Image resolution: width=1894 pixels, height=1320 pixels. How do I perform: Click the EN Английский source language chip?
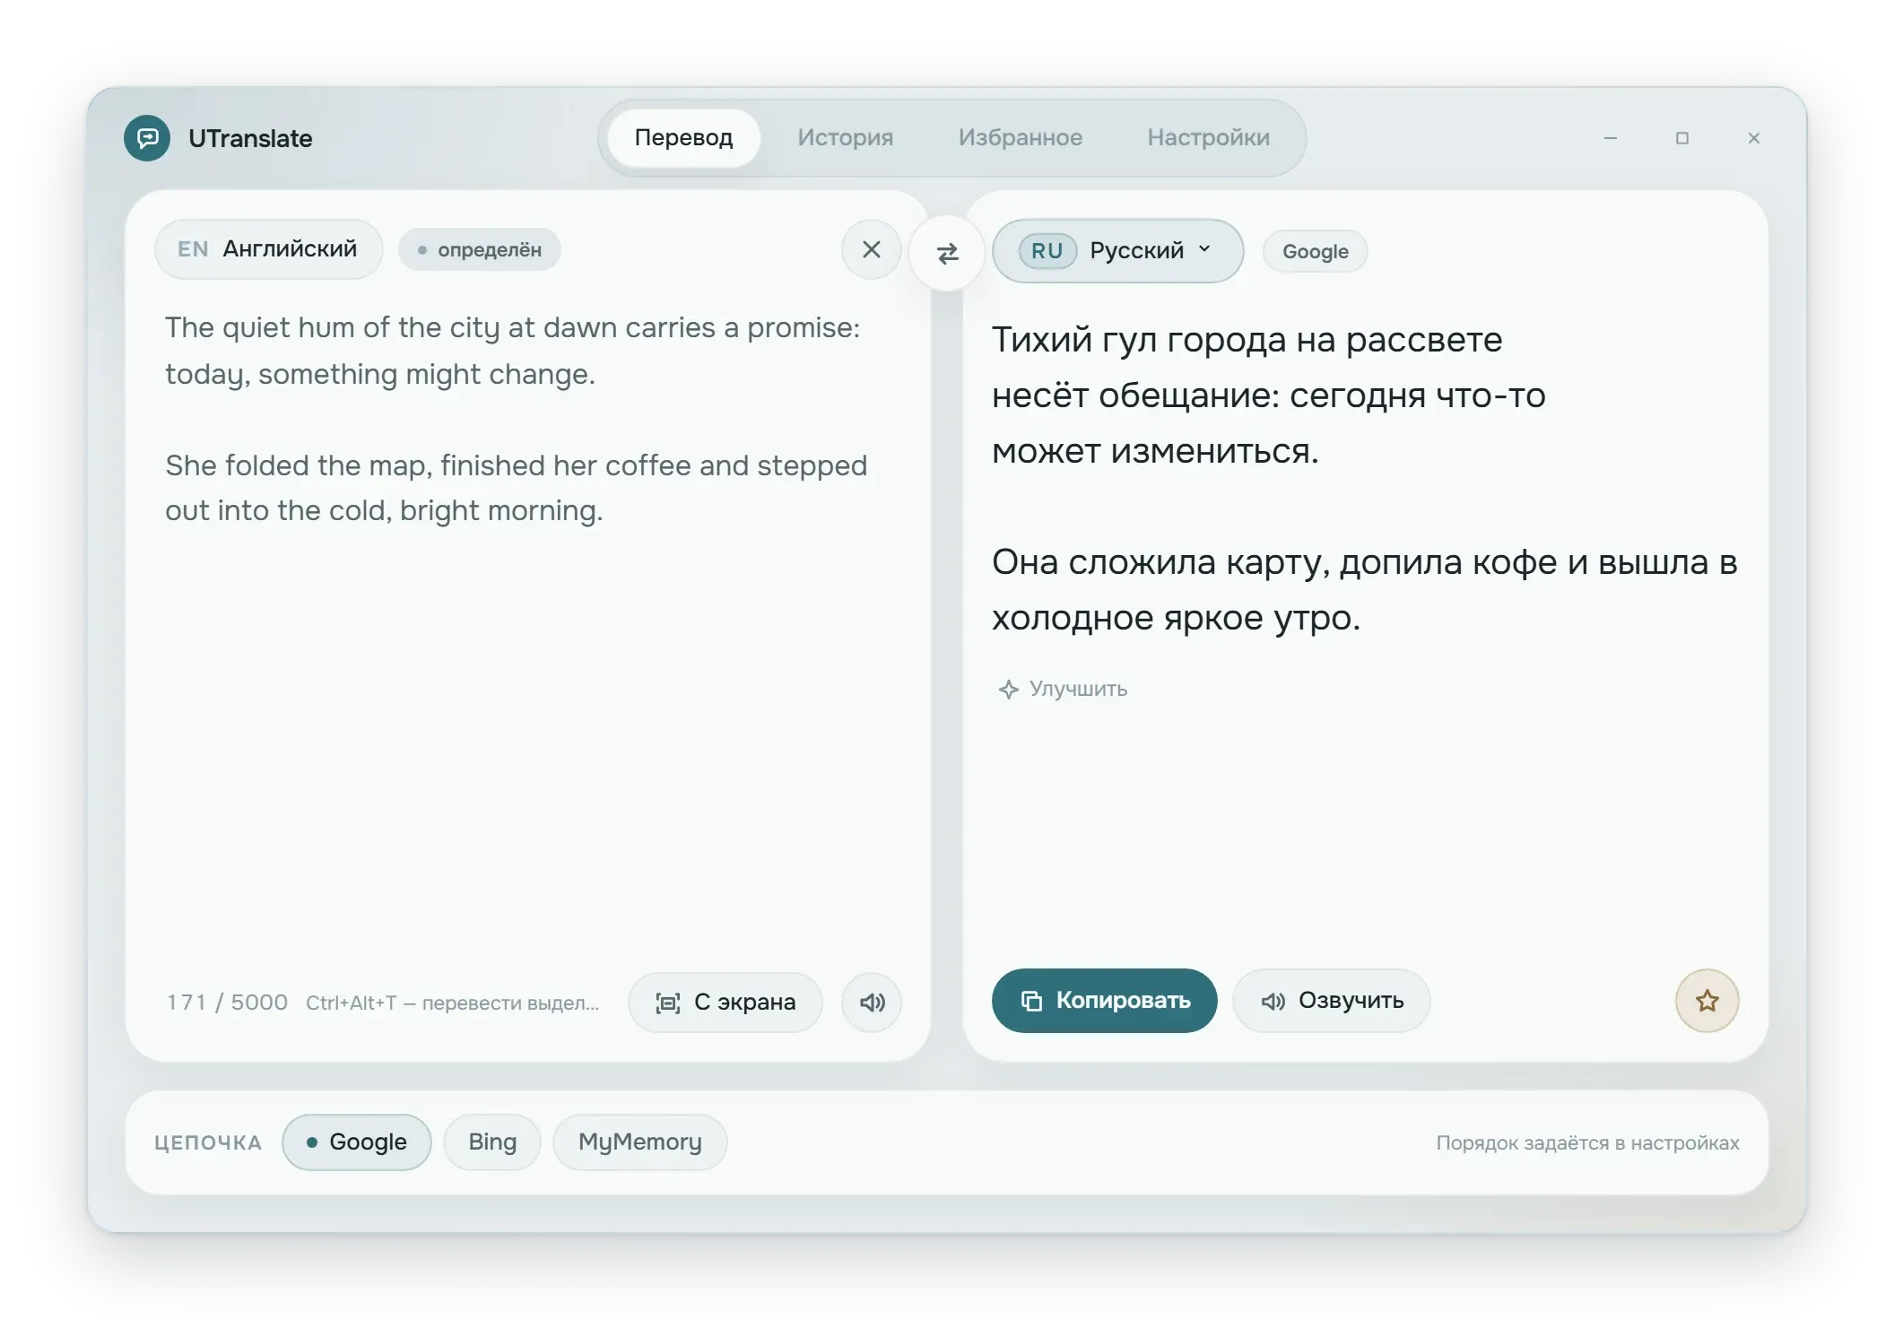click(x=268, y=249)
